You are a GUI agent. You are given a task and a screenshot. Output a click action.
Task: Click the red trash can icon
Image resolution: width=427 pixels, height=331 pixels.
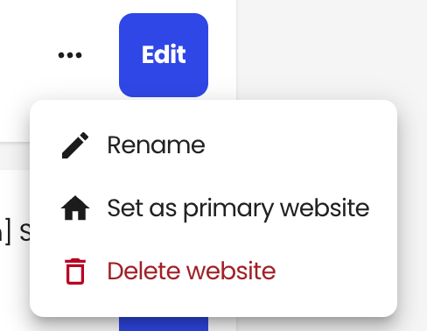click(75, 271)
